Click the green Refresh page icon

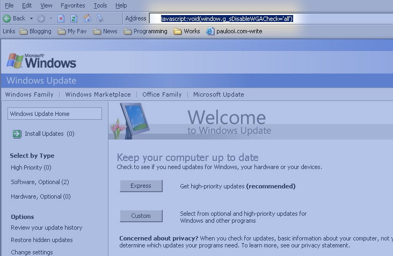74,18
